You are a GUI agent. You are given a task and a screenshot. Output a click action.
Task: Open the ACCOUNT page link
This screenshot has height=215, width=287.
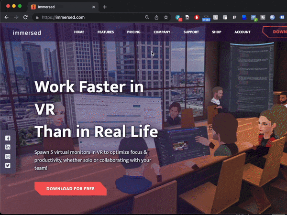click(242, 32)
